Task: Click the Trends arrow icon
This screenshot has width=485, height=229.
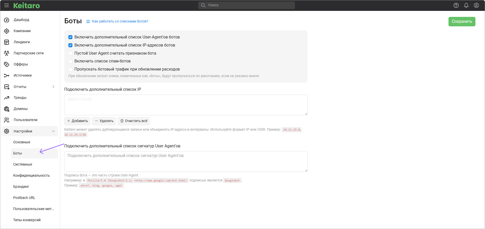Action: click(x=7, y=98)
